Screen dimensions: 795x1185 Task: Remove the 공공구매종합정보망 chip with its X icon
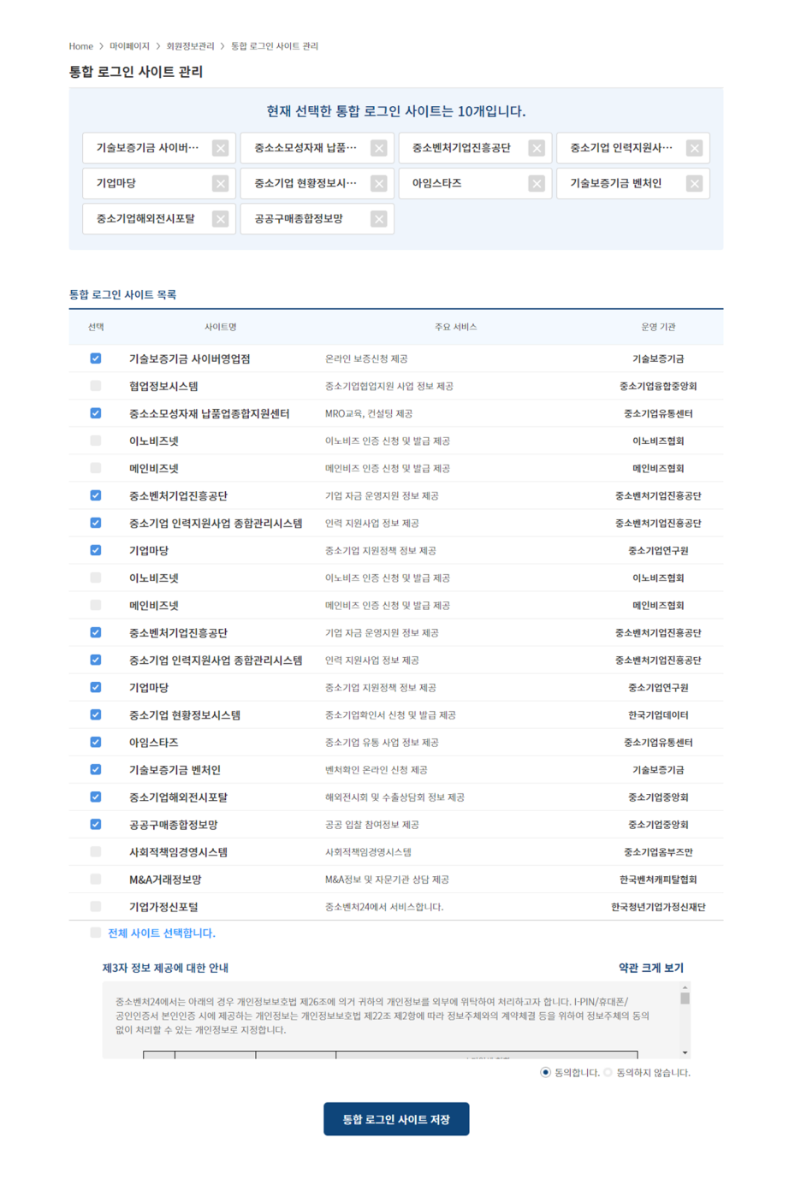(x=379, y=219)
